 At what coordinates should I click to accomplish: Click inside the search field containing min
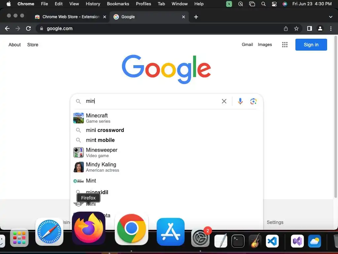[151, 101]
